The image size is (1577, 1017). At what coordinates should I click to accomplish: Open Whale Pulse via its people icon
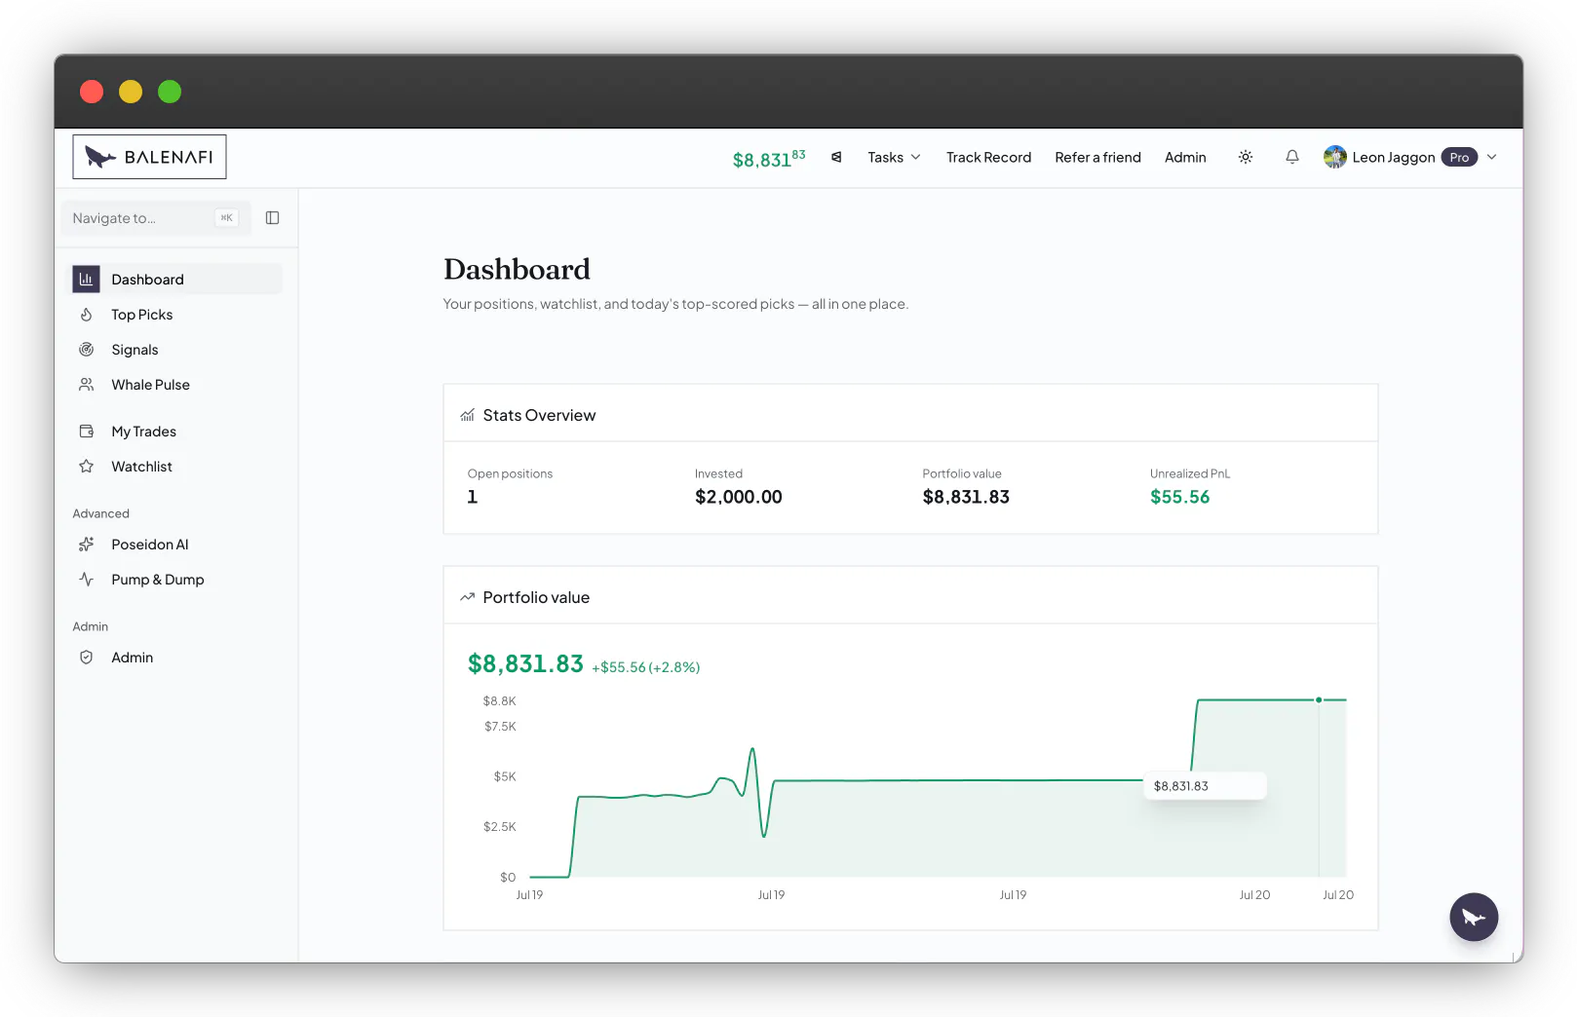coord(87,385)
